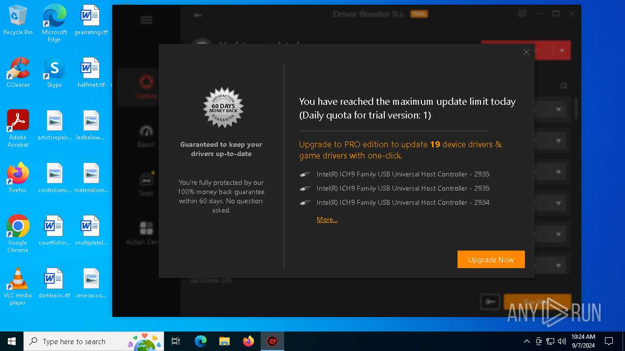Click the taskbar clock showing 10:24 AM

click(x=583, y=341)
